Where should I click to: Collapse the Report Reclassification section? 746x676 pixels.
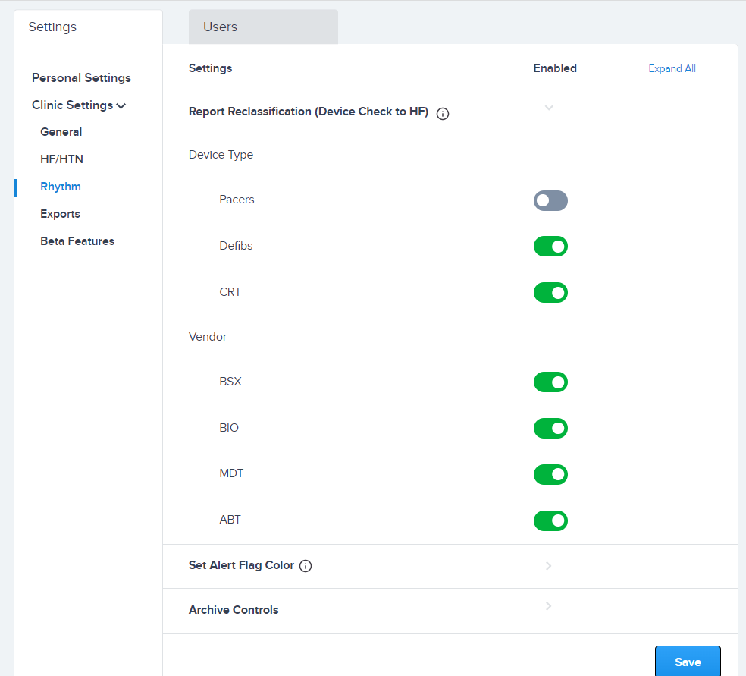[549, 108]
